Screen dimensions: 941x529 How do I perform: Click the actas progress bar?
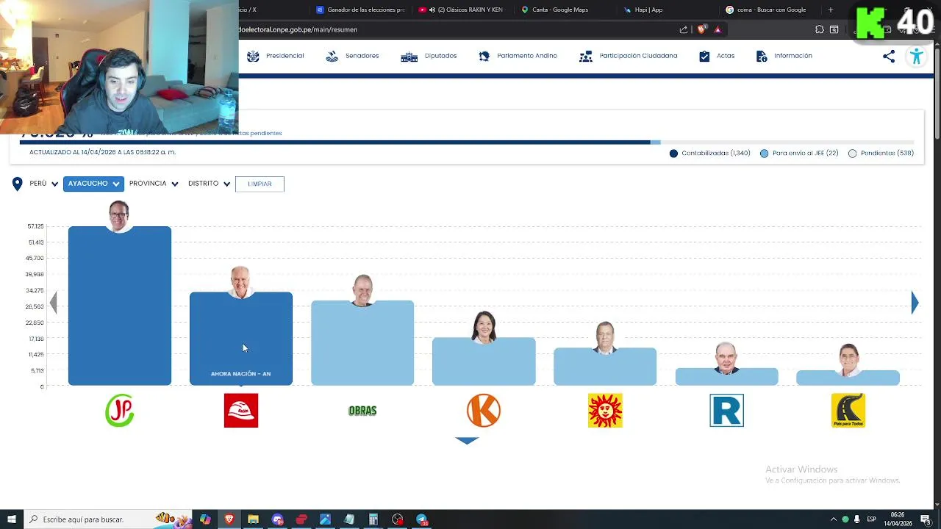point(467,143)
